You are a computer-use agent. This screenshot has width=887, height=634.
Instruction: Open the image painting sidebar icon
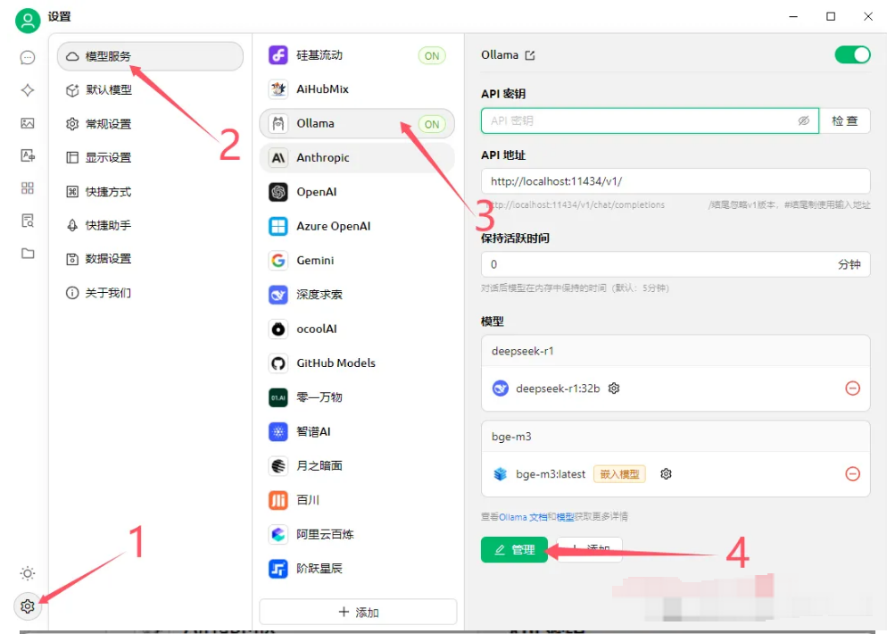coord(28,123)
